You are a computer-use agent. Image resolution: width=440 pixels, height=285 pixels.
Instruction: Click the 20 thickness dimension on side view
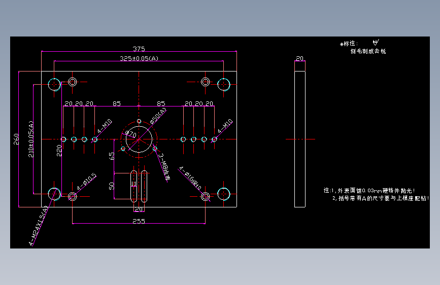click(x=300, y=59)
